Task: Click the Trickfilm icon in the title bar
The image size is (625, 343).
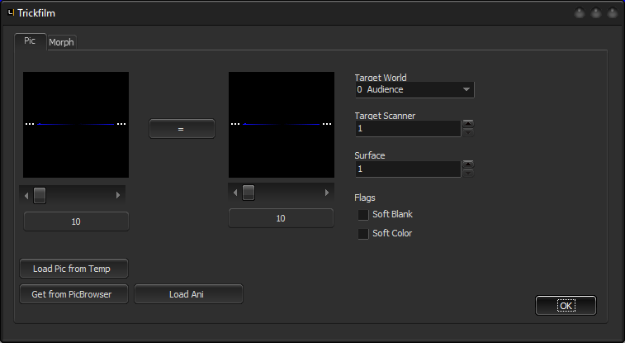Action: [x=11, y=13]
